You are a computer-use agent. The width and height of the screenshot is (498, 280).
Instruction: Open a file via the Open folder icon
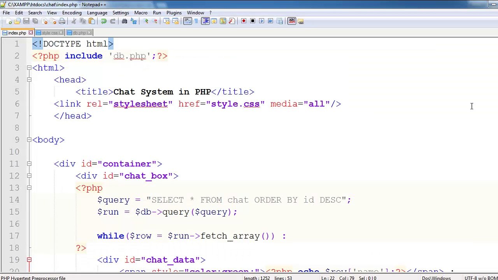[x=17, y=21]
